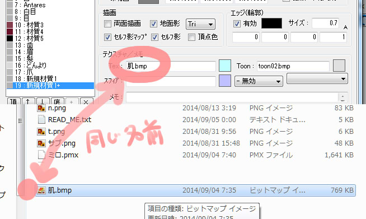Click the cyan texture preview swatch
This screenshot has height=219, width=366.
click(225, 66)
